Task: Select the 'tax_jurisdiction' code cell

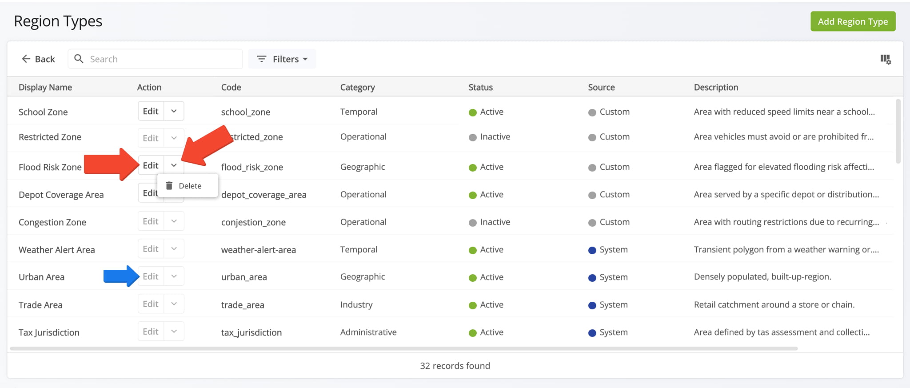Action: (x=251, y=332)
